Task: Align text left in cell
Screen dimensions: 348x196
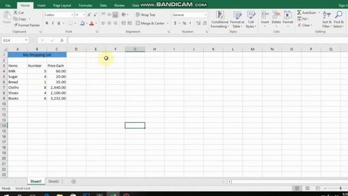Action: [x=103, y=23]
